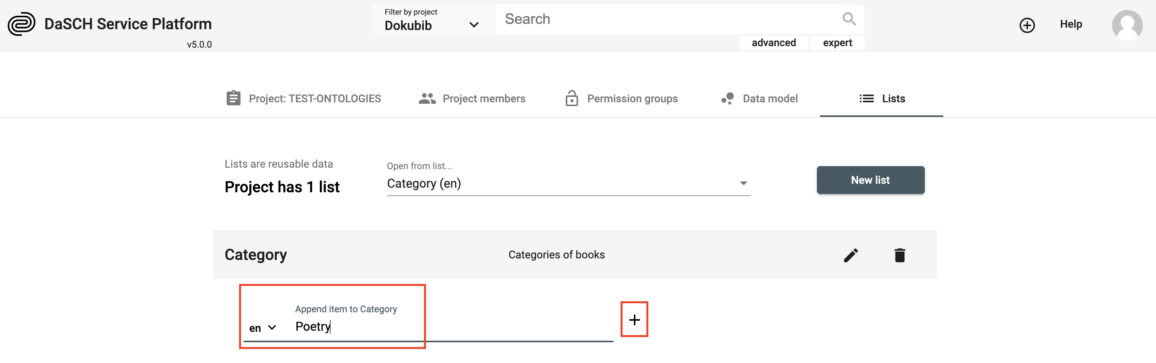The width and height of the screenshot is (1156, 363).
Task: Click the Help link
Action: point(1071,24)
